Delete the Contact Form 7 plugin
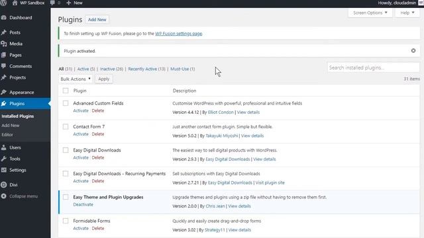 pos(98,134)
